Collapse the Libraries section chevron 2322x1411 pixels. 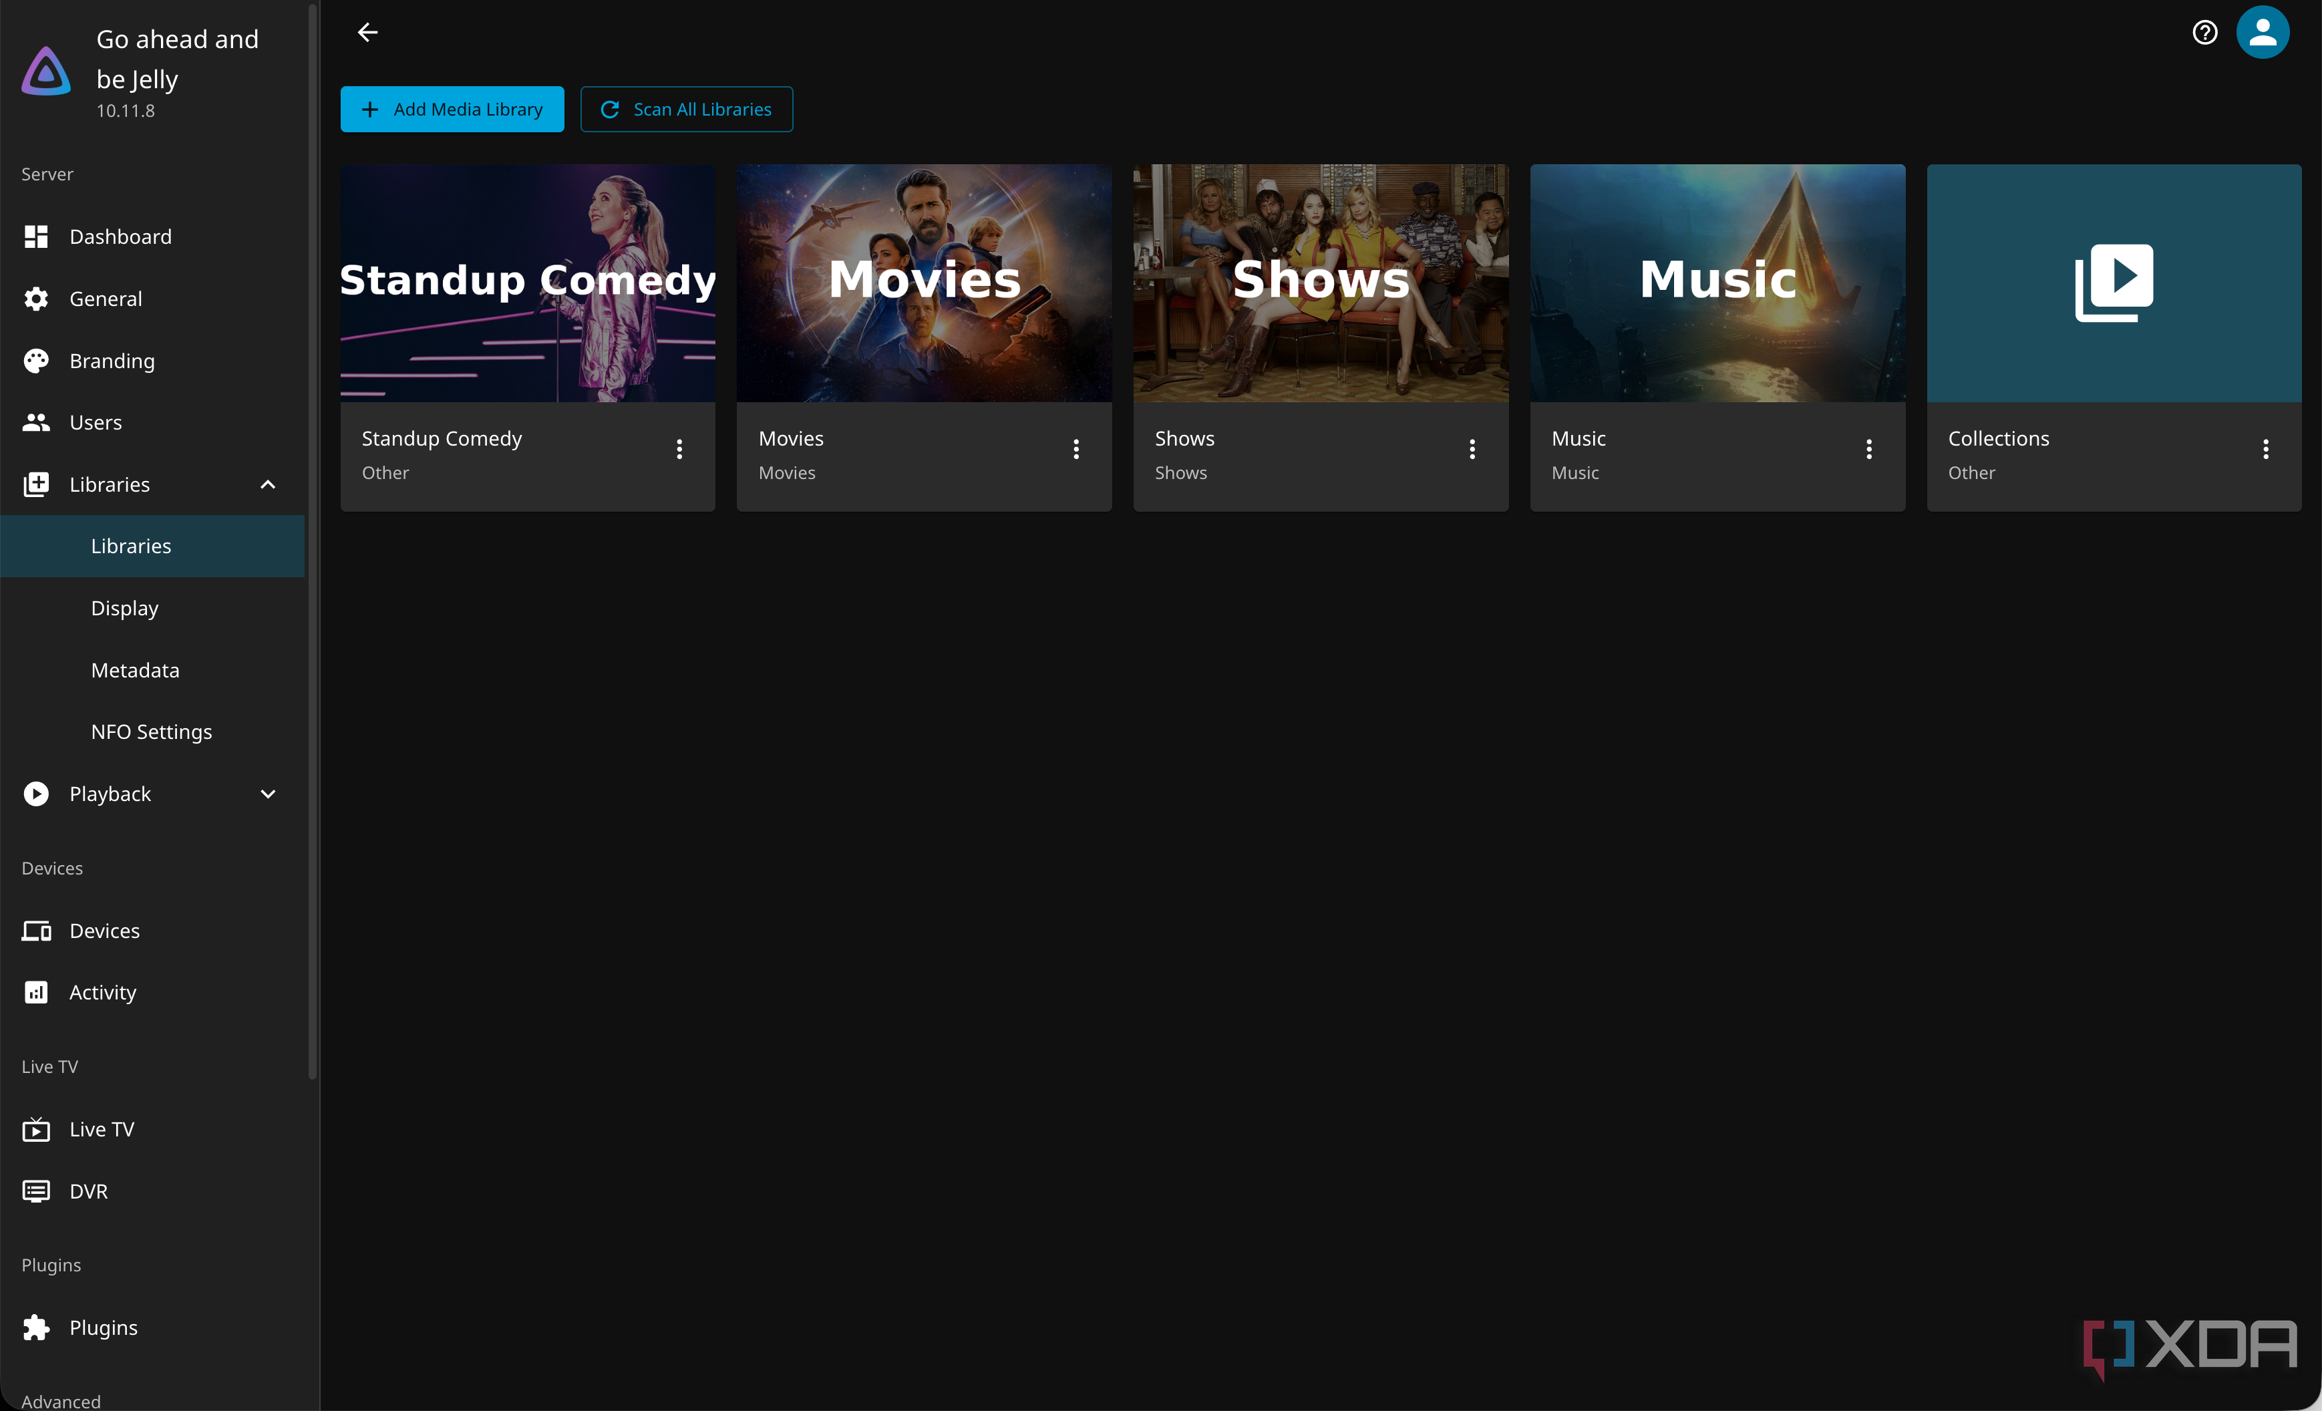click(x=268, y=484)
